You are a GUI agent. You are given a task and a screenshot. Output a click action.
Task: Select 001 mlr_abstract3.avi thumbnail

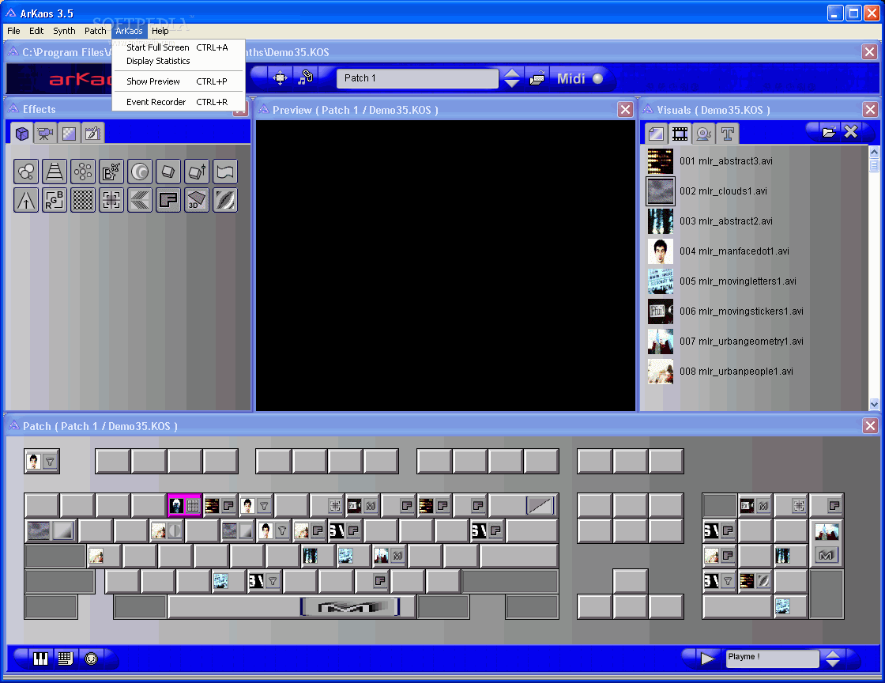click(661, 161)
